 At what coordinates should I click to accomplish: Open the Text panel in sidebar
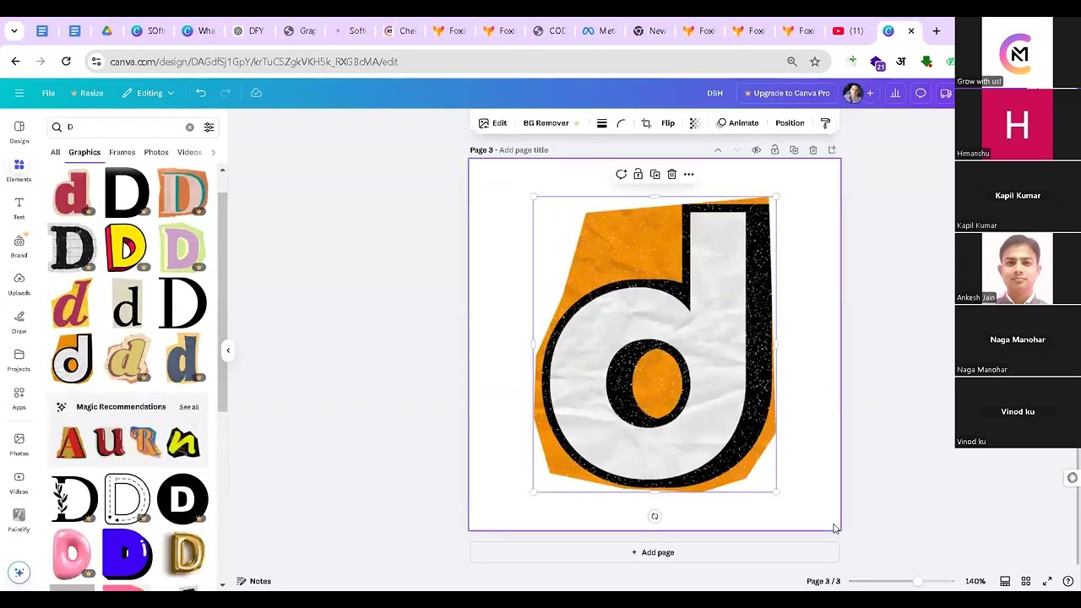coord(19,209)
